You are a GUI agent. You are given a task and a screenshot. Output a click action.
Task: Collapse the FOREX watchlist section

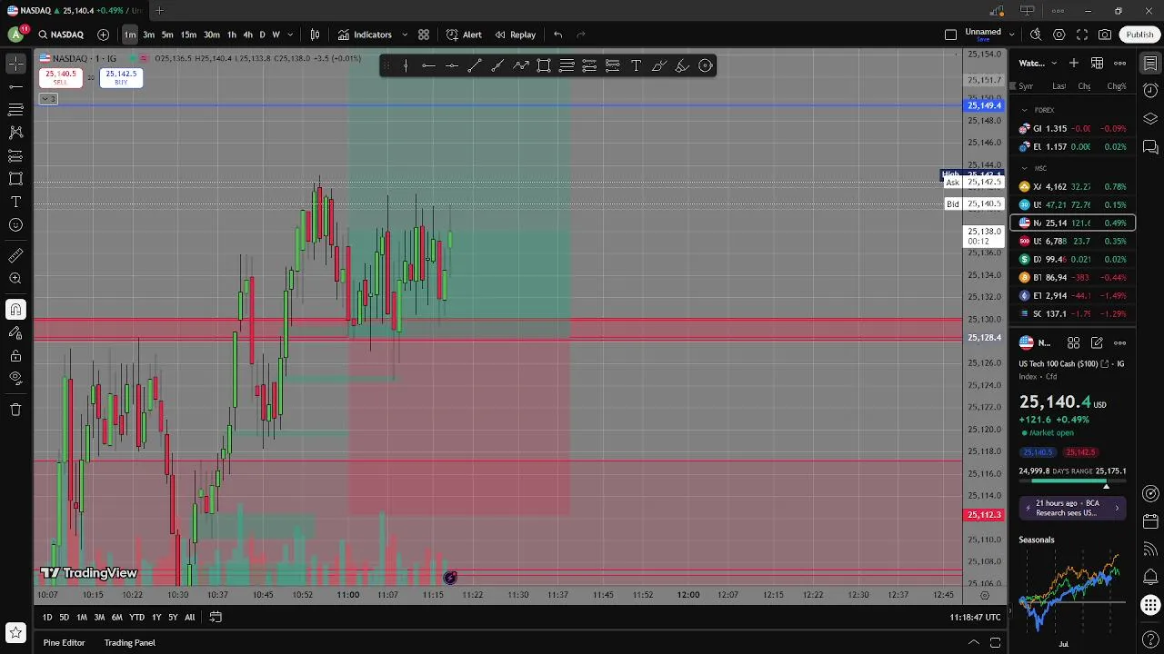[1024, 110]
